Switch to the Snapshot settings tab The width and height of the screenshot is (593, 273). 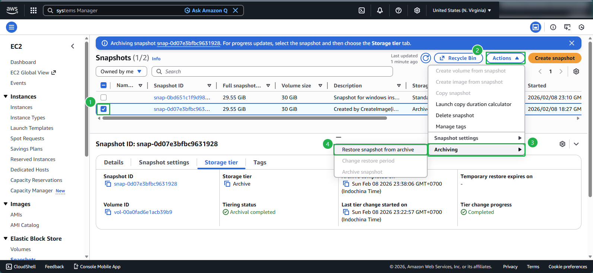coord(164,162)
